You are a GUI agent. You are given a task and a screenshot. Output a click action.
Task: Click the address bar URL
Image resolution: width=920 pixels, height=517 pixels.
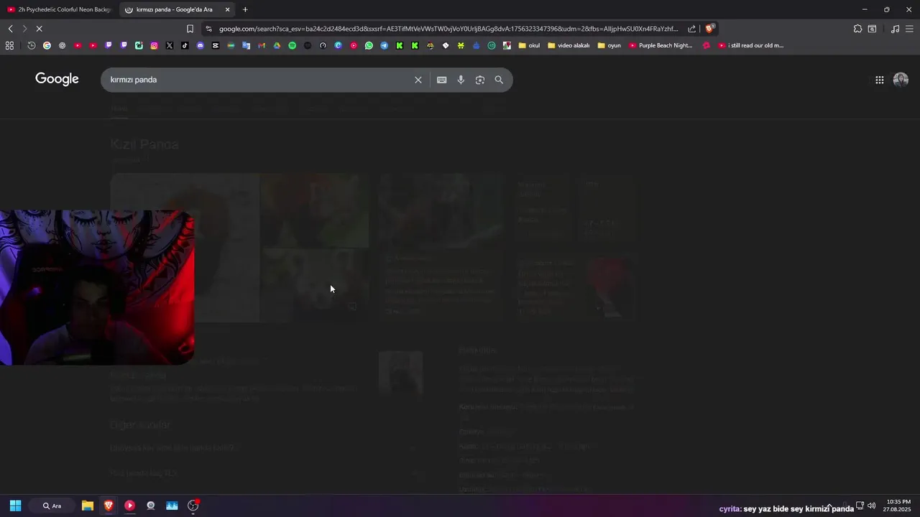(x=448, y=29)
